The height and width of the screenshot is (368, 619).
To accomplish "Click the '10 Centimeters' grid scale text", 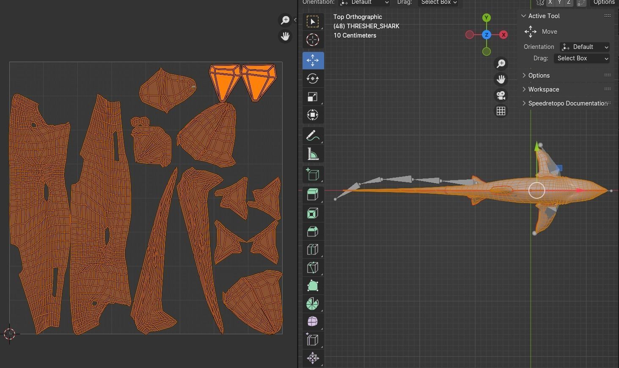I will pyautogui.click(x=355, y=35).
